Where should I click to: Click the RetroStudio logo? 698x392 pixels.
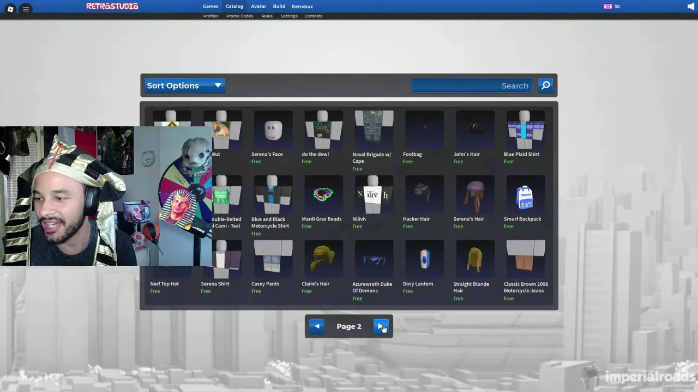point(112,7)
